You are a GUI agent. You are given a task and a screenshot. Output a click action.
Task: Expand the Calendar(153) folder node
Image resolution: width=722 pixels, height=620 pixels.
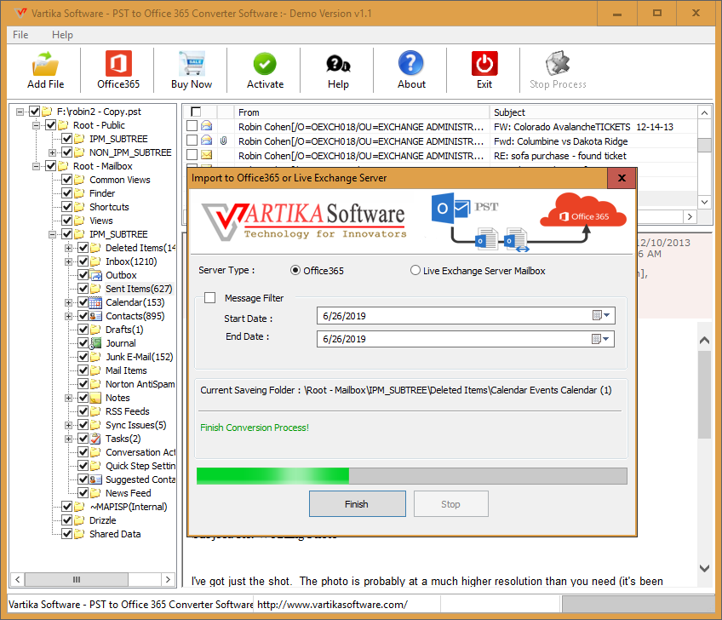(x=69, y=302)
